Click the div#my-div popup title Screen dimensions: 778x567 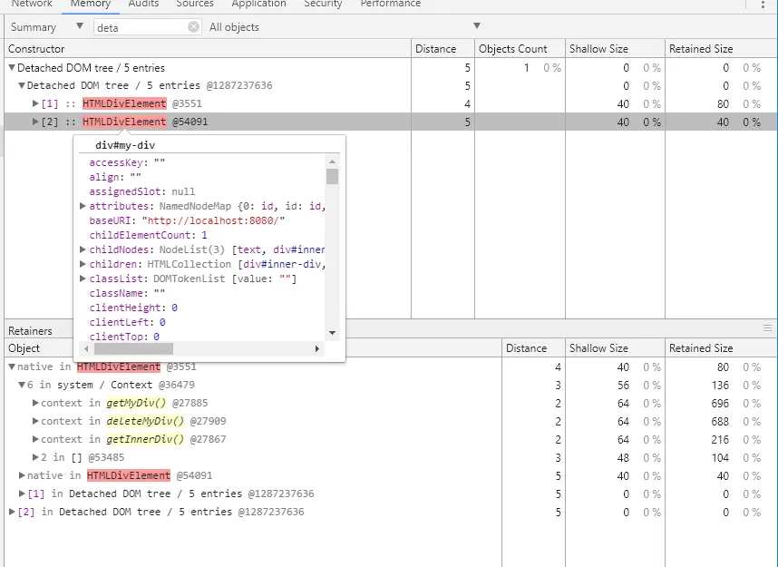pos(125,145)
